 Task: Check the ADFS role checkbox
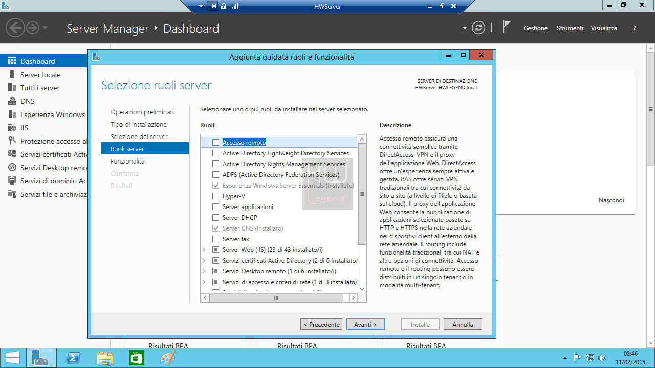click(x=215, y=175)
